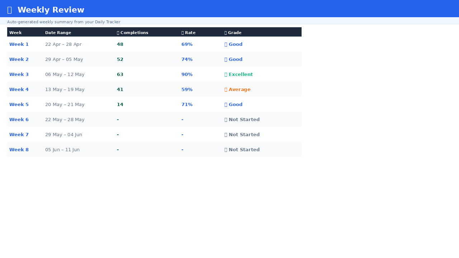The height and width of the screenshot is (258, 459).
Task: Click the auto-generated weekly summary subtitle
Action: (64, 22)
